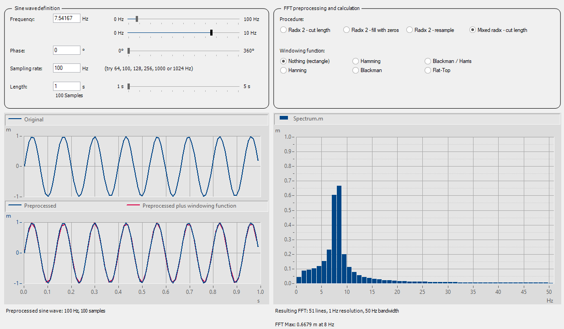Enable the Hanning windowing function
The width and height of the screenshot is (564, 329).
[x=284, y=70]
